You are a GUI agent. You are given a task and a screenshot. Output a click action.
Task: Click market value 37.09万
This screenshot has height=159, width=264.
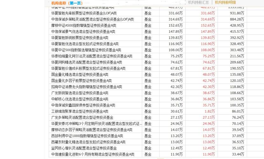(238, 136)
